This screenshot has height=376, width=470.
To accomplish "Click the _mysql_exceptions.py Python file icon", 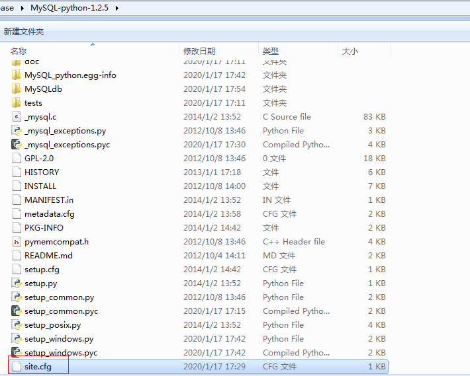I will (17, 130).
